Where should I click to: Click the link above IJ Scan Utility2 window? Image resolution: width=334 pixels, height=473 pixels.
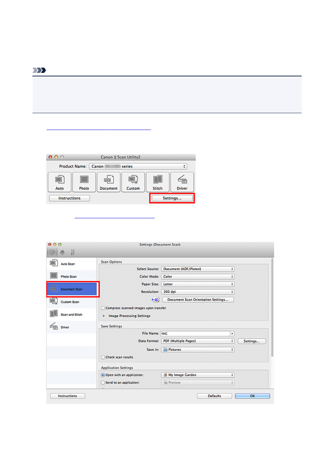99,128
